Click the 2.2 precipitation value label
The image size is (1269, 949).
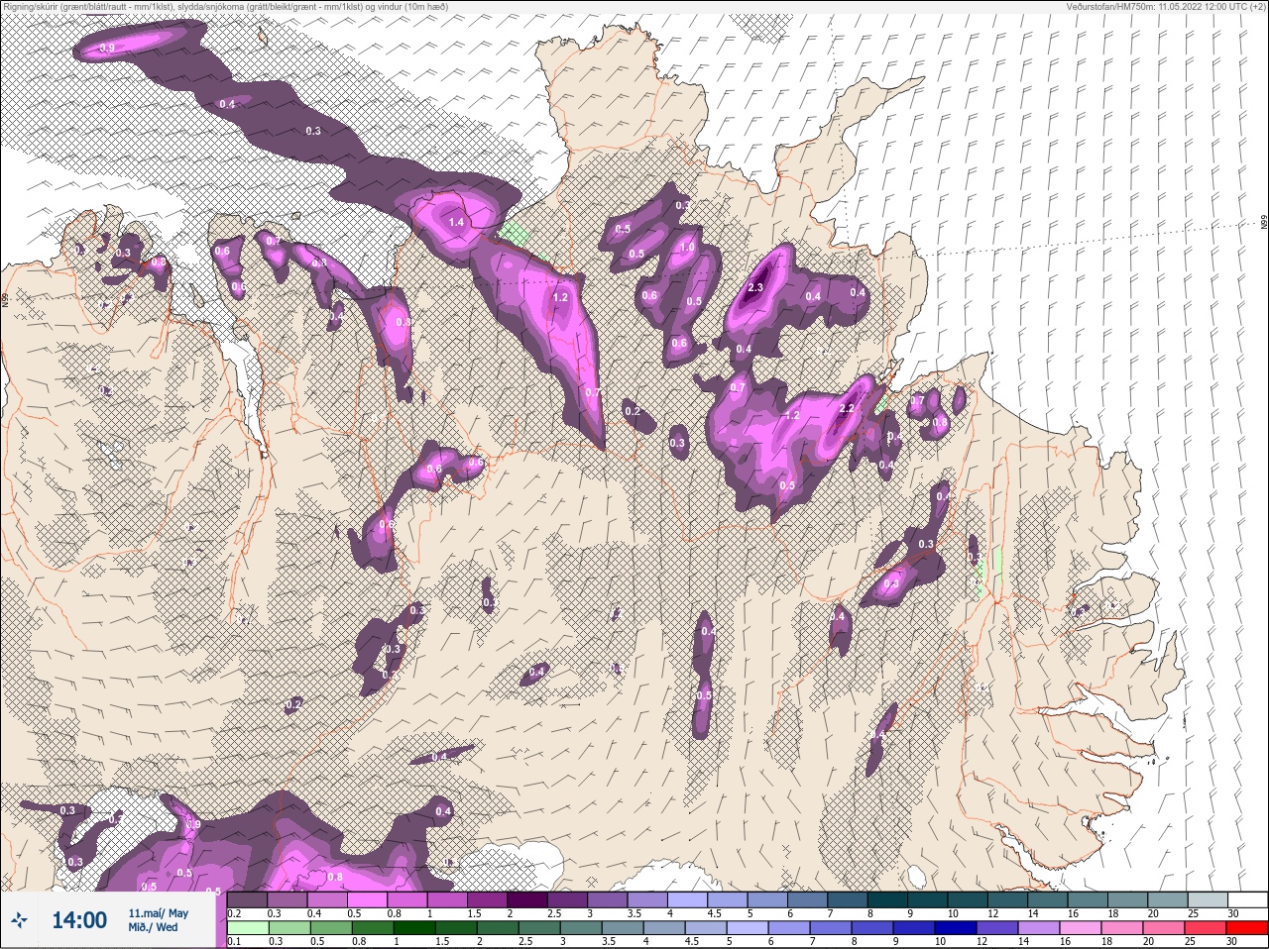point(847,408)
